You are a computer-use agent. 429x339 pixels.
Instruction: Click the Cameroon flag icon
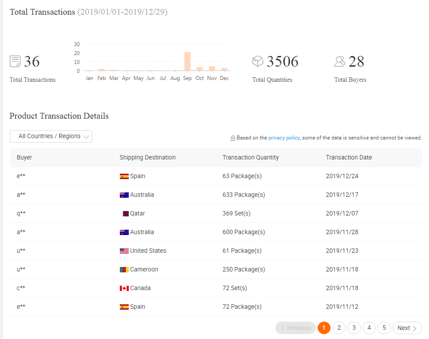124,270
